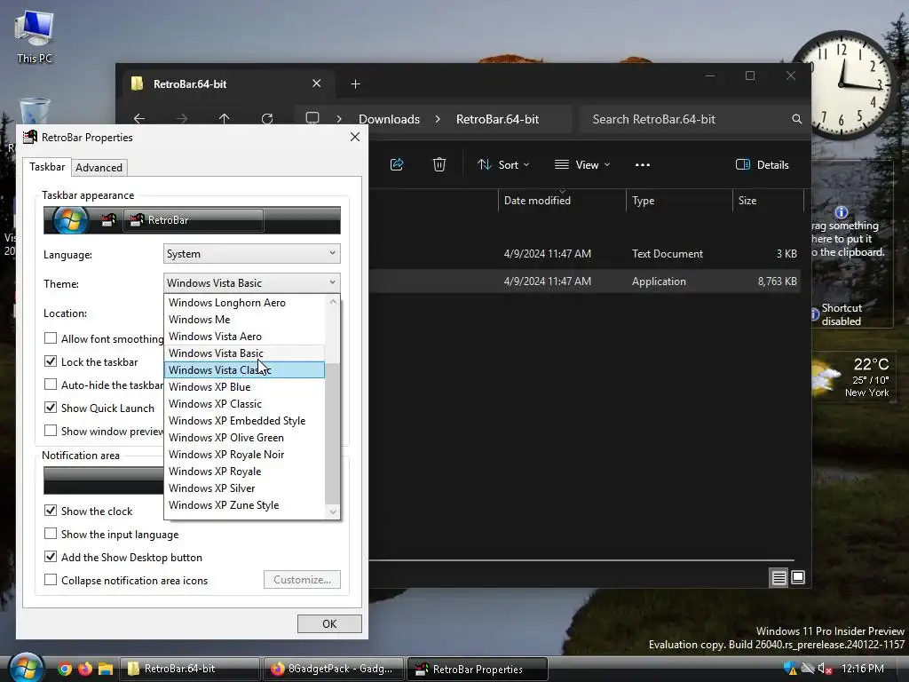The width and height of the screenshot is (909, 682).
Task: Click Date modified column header
Action: pos(562,200)
